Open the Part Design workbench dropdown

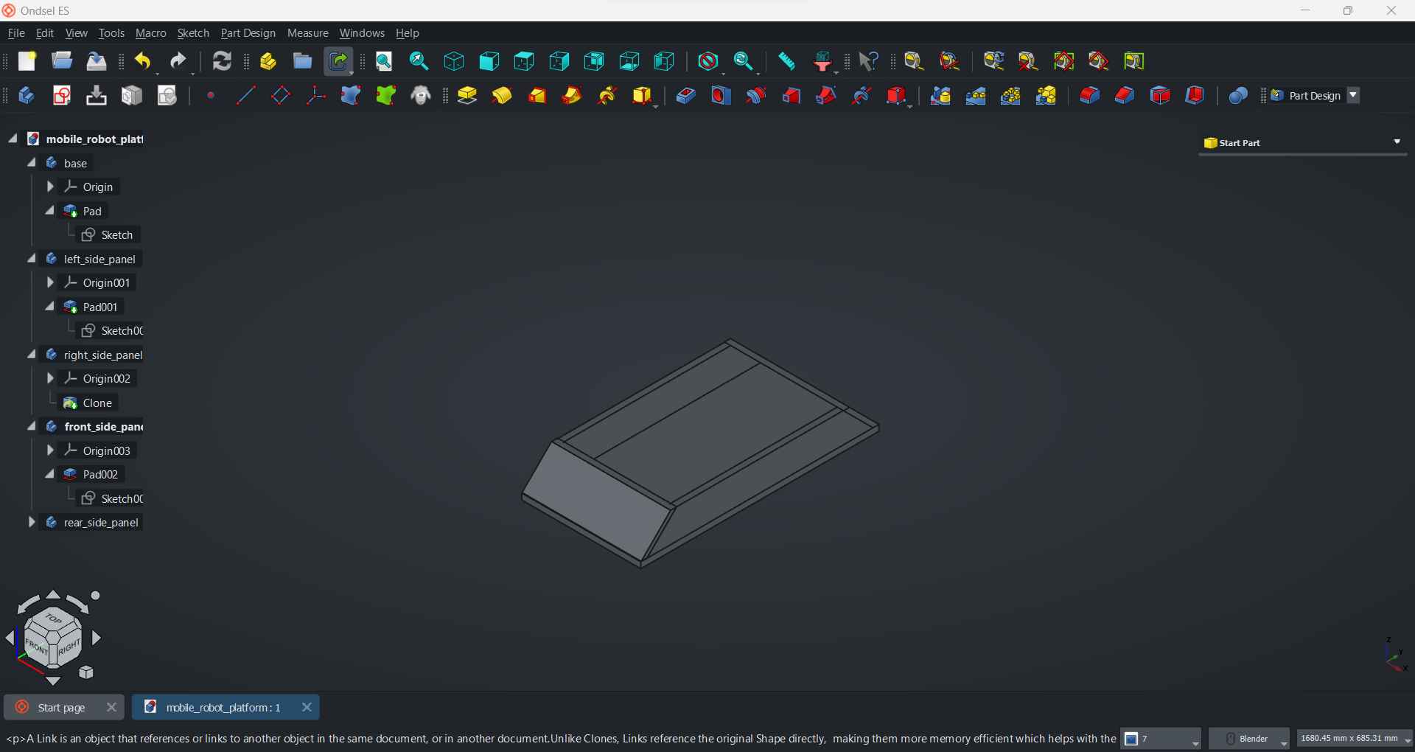(x=1355, y=96)
